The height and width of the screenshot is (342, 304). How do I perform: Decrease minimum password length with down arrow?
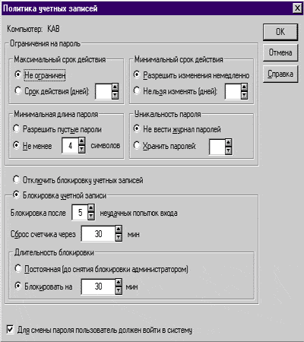click(x=81, y=149)
